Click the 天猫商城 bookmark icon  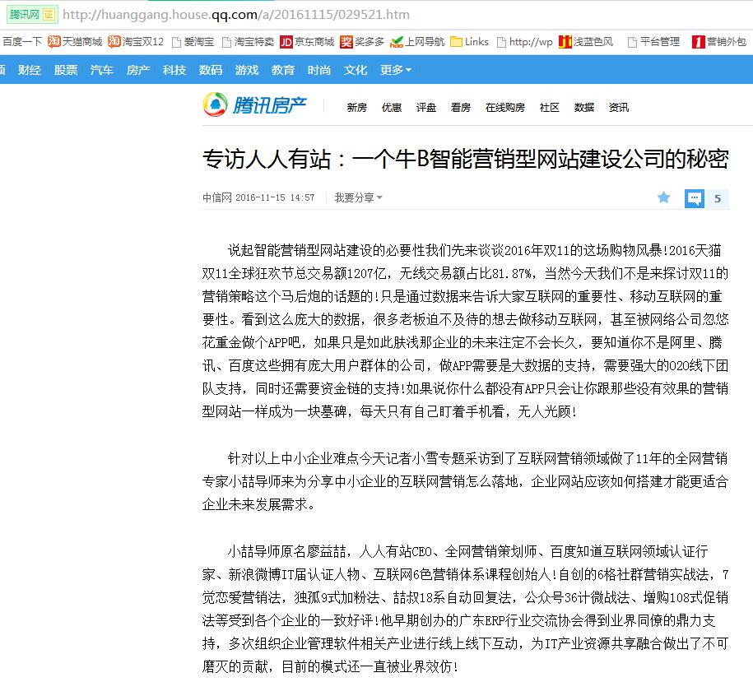[53, 42]
